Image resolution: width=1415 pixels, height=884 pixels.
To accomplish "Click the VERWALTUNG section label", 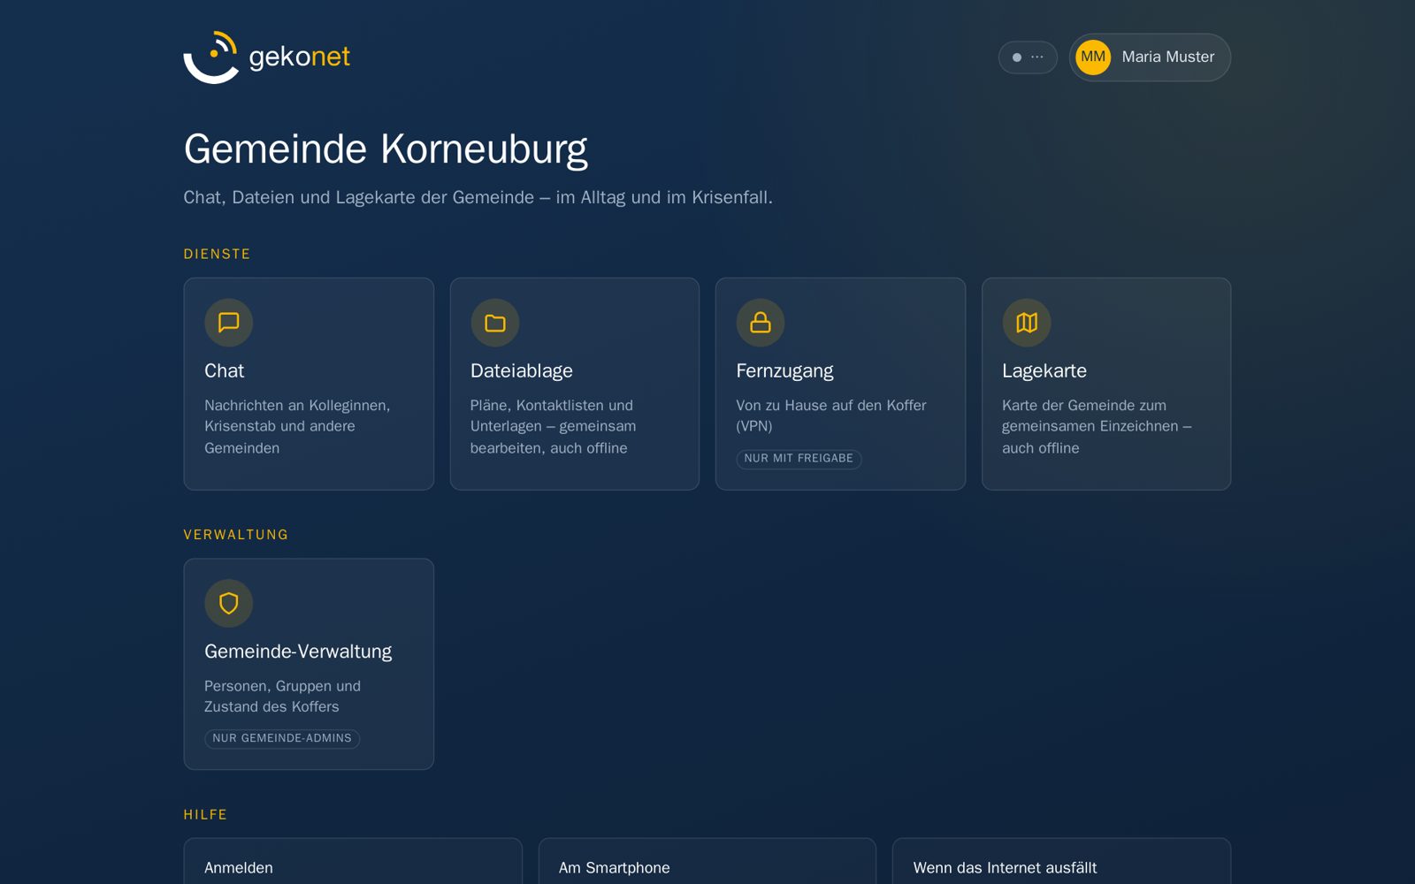I will coord(235,535).
